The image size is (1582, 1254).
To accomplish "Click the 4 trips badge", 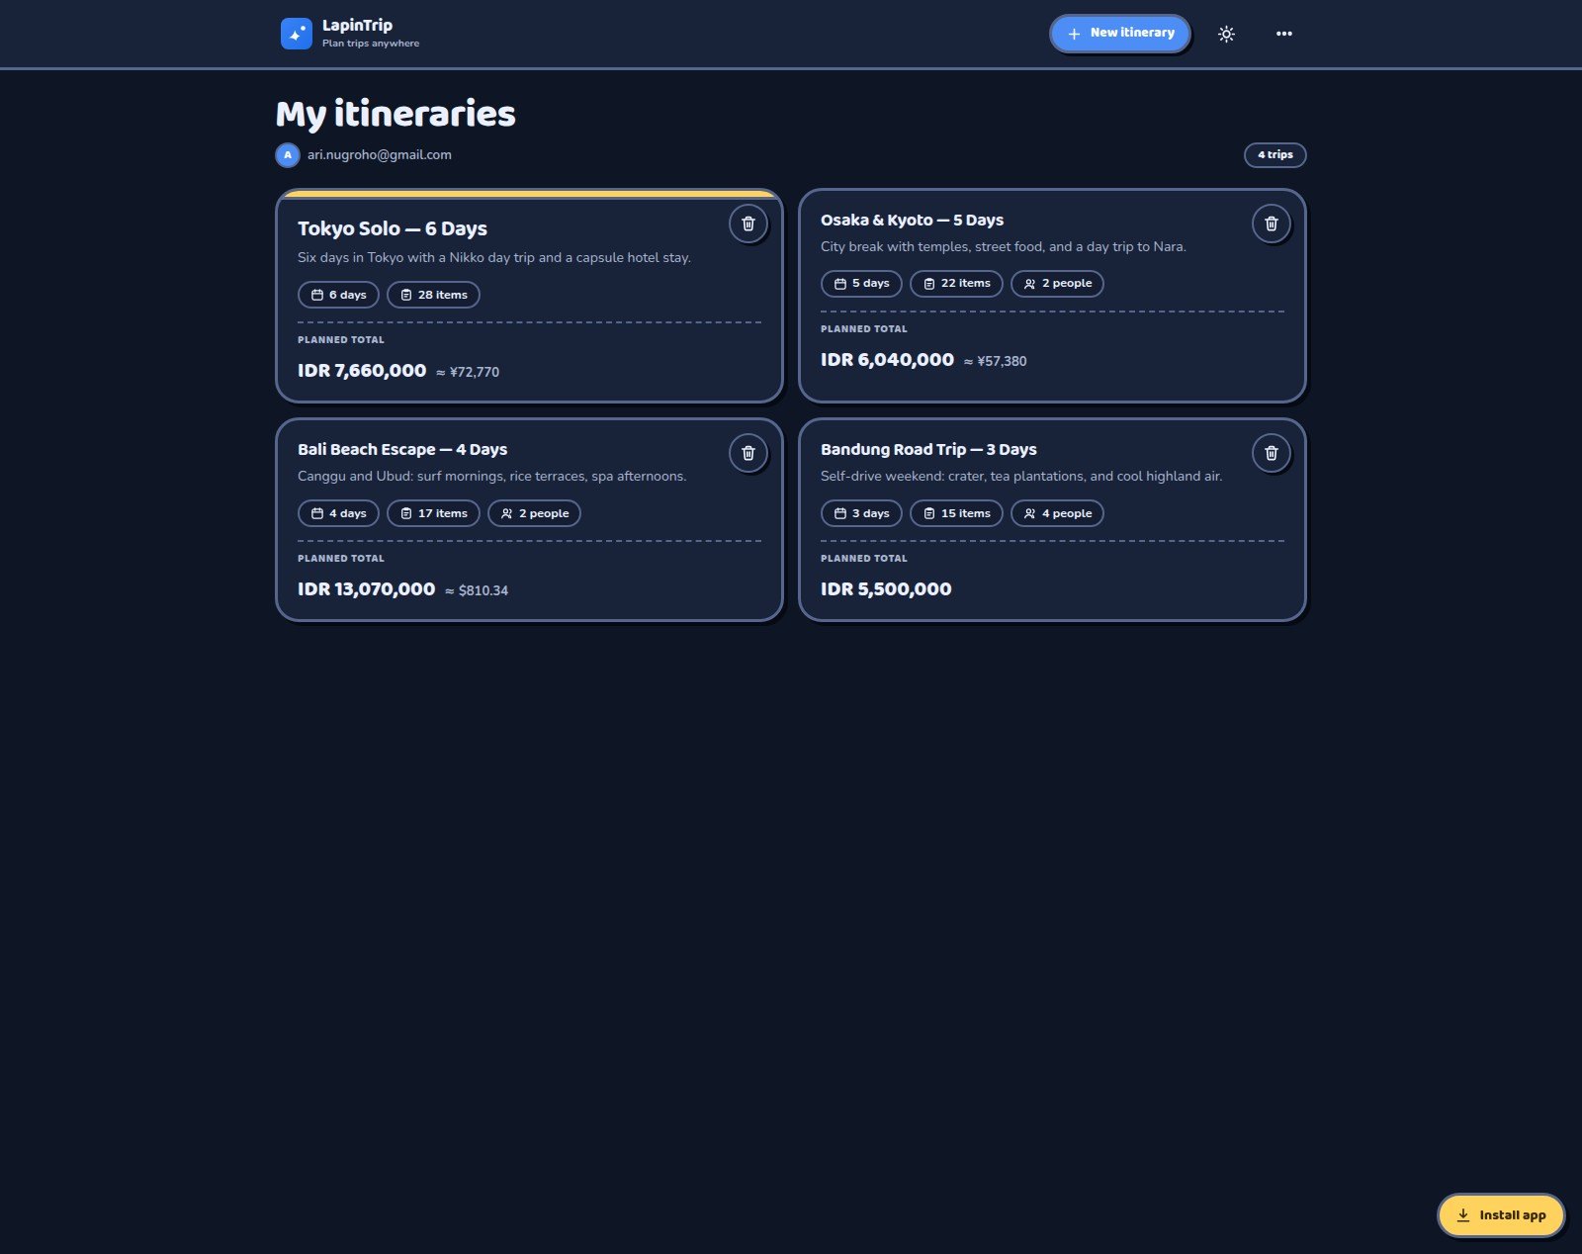I will pyautogui.click(x=1274, y=155).
